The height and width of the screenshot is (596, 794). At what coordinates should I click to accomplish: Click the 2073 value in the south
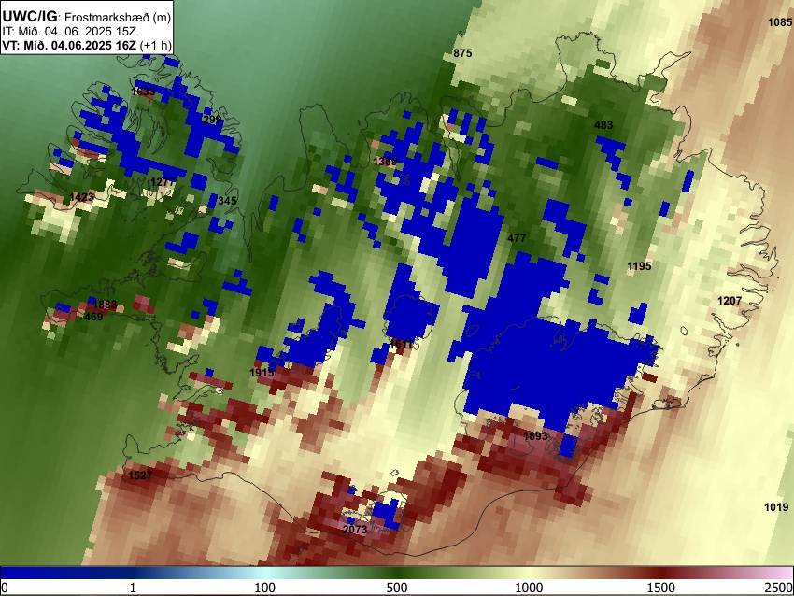coord(354,530)
